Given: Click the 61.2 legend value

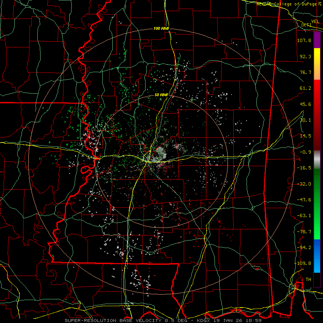Looking at the screenshot, I should [305, 88].
